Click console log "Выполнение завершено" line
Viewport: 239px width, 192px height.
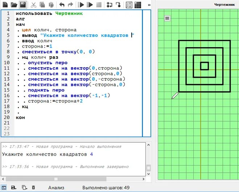pyautogui.click(x=65, y=167)
